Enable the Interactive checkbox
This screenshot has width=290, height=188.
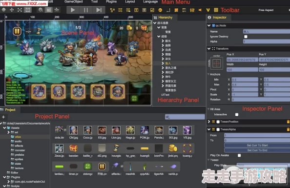(237, 115)
